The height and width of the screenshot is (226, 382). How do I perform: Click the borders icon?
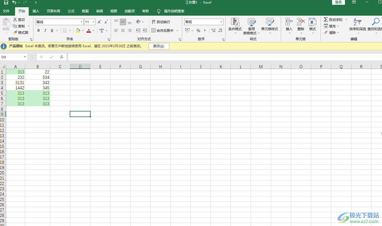tap(65, 30)
